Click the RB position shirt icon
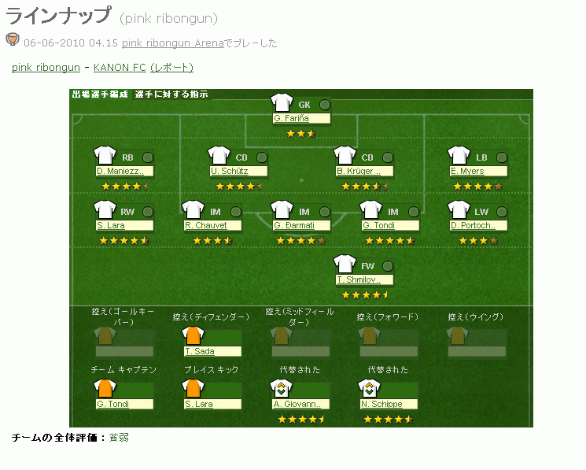 [105, 155]
